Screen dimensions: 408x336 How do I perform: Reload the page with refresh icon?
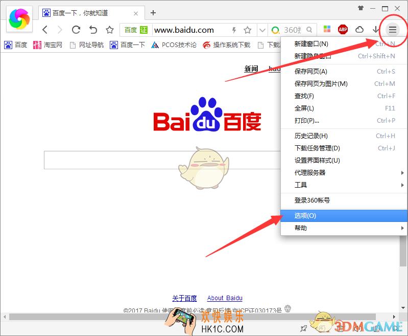76,30
